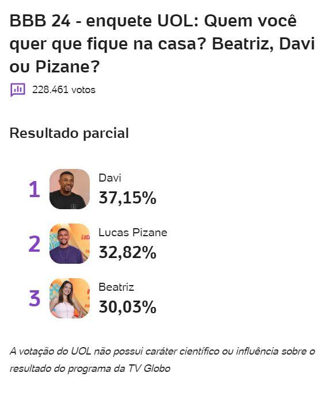
Task: Click Beatriz's profile photo
Action: coord(70,298)
